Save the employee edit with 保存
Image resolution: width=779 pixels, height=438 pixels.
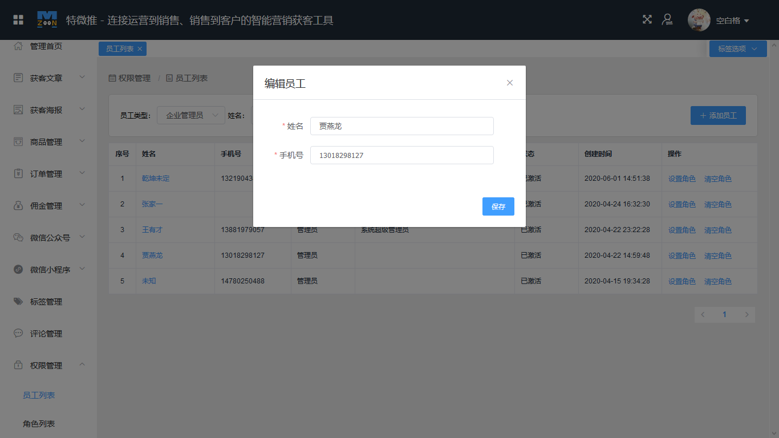pyautogui.click(x=498, y=206)
